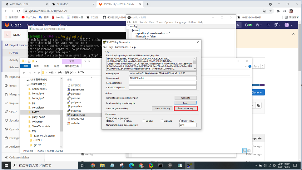The image size is (302, 170).
Task: Open the Buffers menu in SciTE
Action: [192, 22]
